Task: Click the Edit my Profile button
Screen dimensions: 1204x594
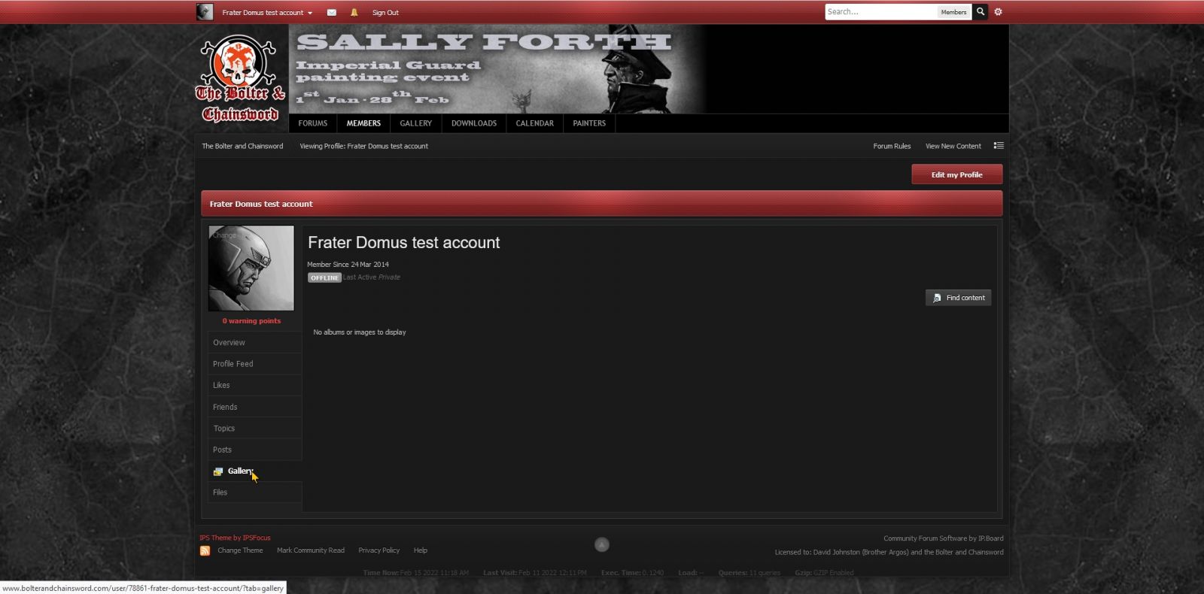Action: 956,174
